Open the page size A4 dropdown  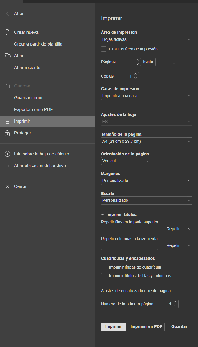click(x=146, y=142)
